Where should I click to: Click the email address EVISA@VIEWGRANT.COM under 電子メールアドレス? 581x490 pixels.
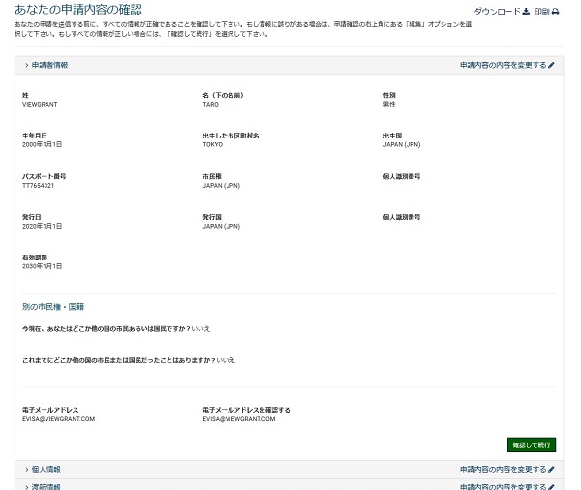tap(58, 418)
